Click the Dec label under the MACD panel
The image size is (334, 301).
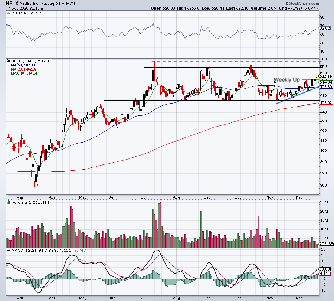pyautogui.click(x=299, y=298)
